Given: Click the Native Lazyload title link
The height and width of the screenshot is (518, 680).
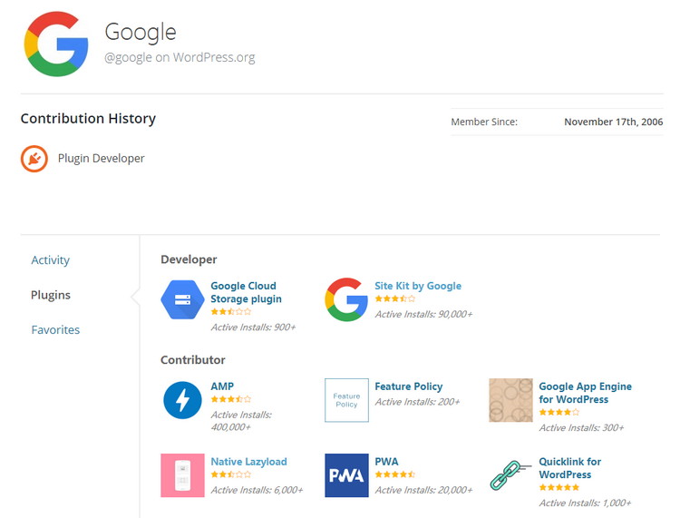Looking at the screenshot, I should pos(249,462).
